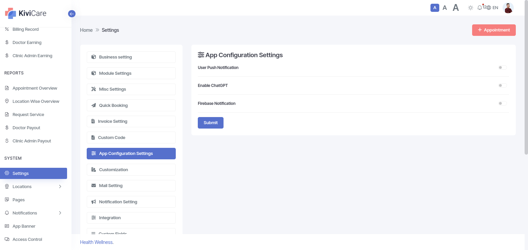
Task: Click the Clinic Admin Earning dollar icon
Action: (7, 56)
